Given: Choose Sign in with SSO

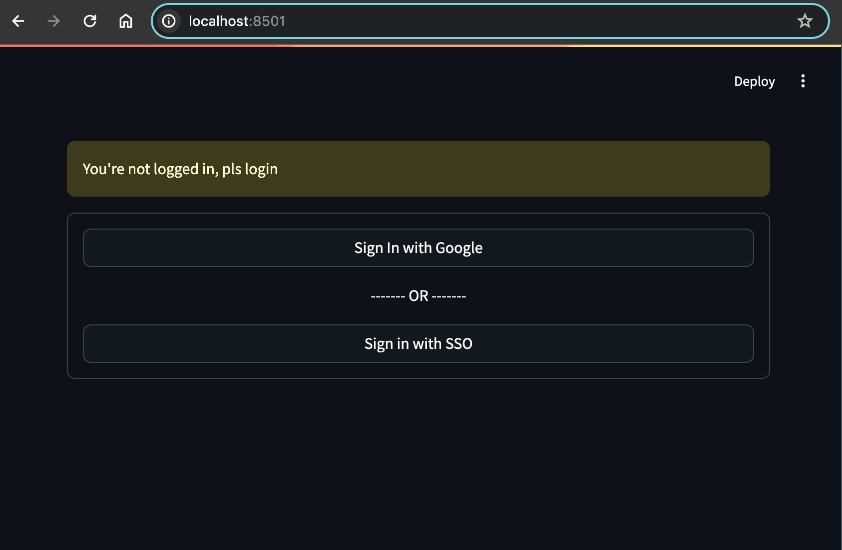Looking at the screenshot, I should [x=419, y=344].
